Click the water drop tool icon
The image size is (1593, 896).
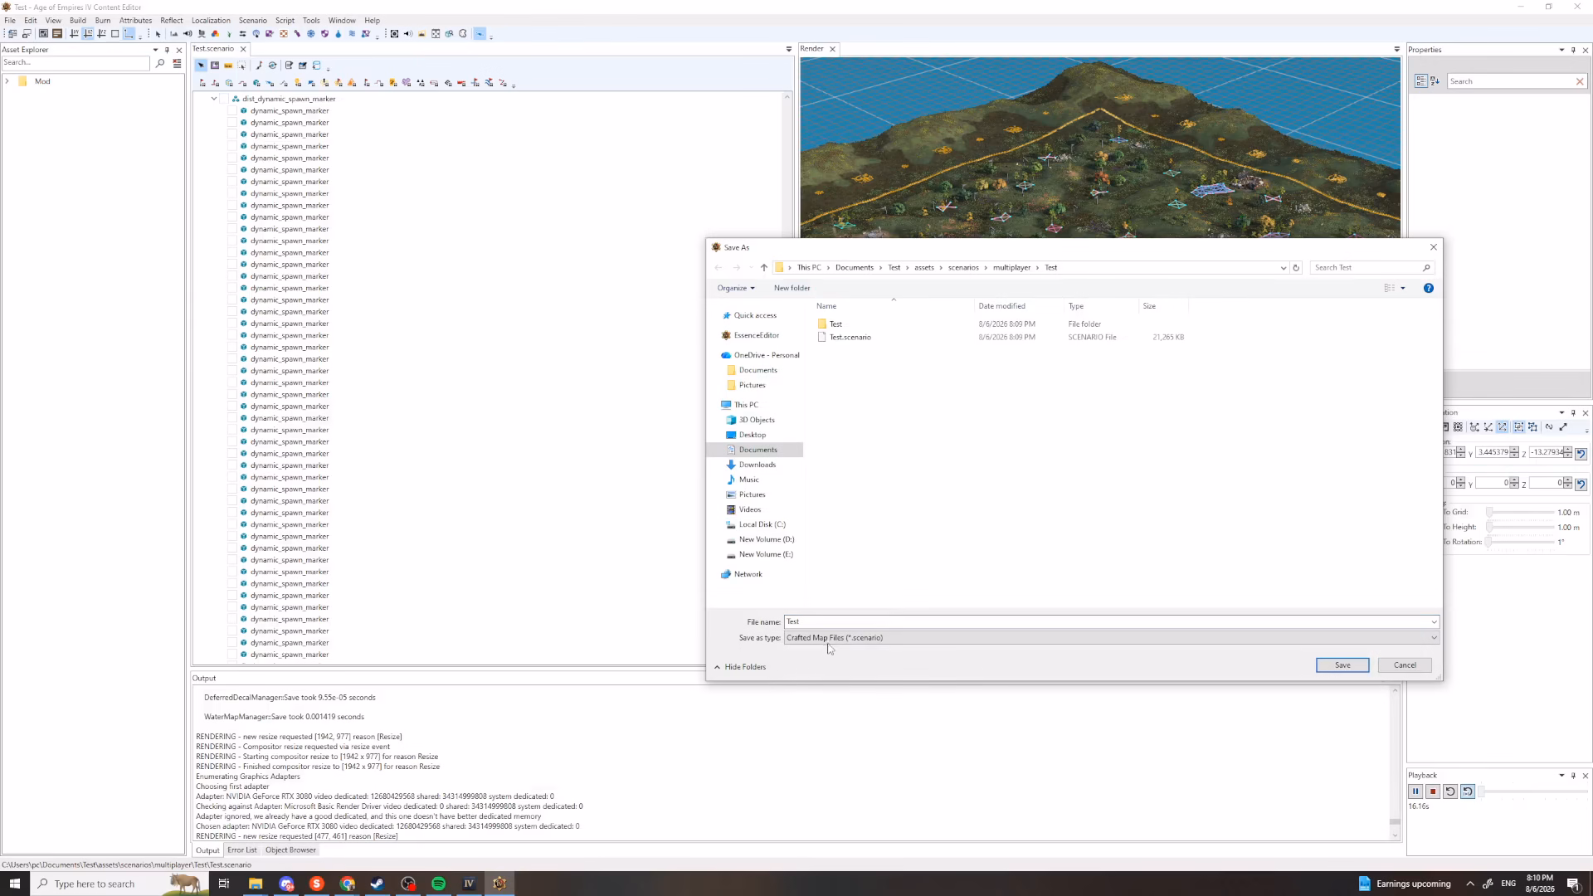click(x=338, y=34)
